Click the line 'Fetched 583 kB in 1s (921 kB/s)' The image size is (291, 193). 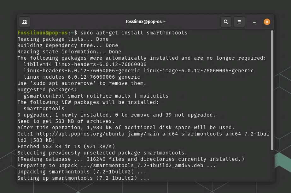[66, 147]
